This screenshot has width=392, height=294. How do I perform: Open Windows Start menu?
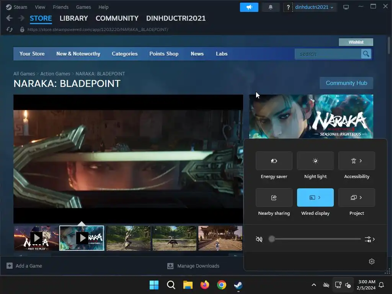pos(154,285)
